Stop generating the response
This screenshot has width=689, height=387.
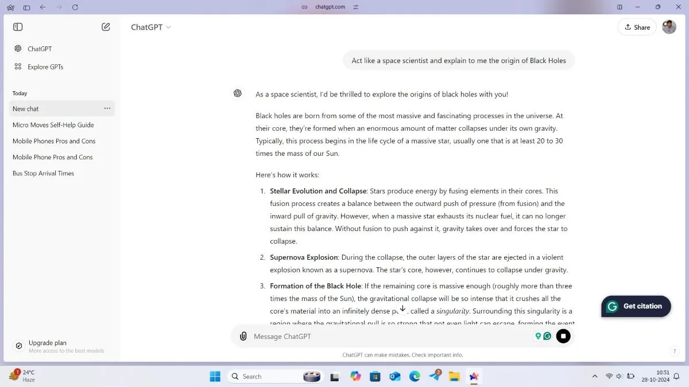pos(563,337)
